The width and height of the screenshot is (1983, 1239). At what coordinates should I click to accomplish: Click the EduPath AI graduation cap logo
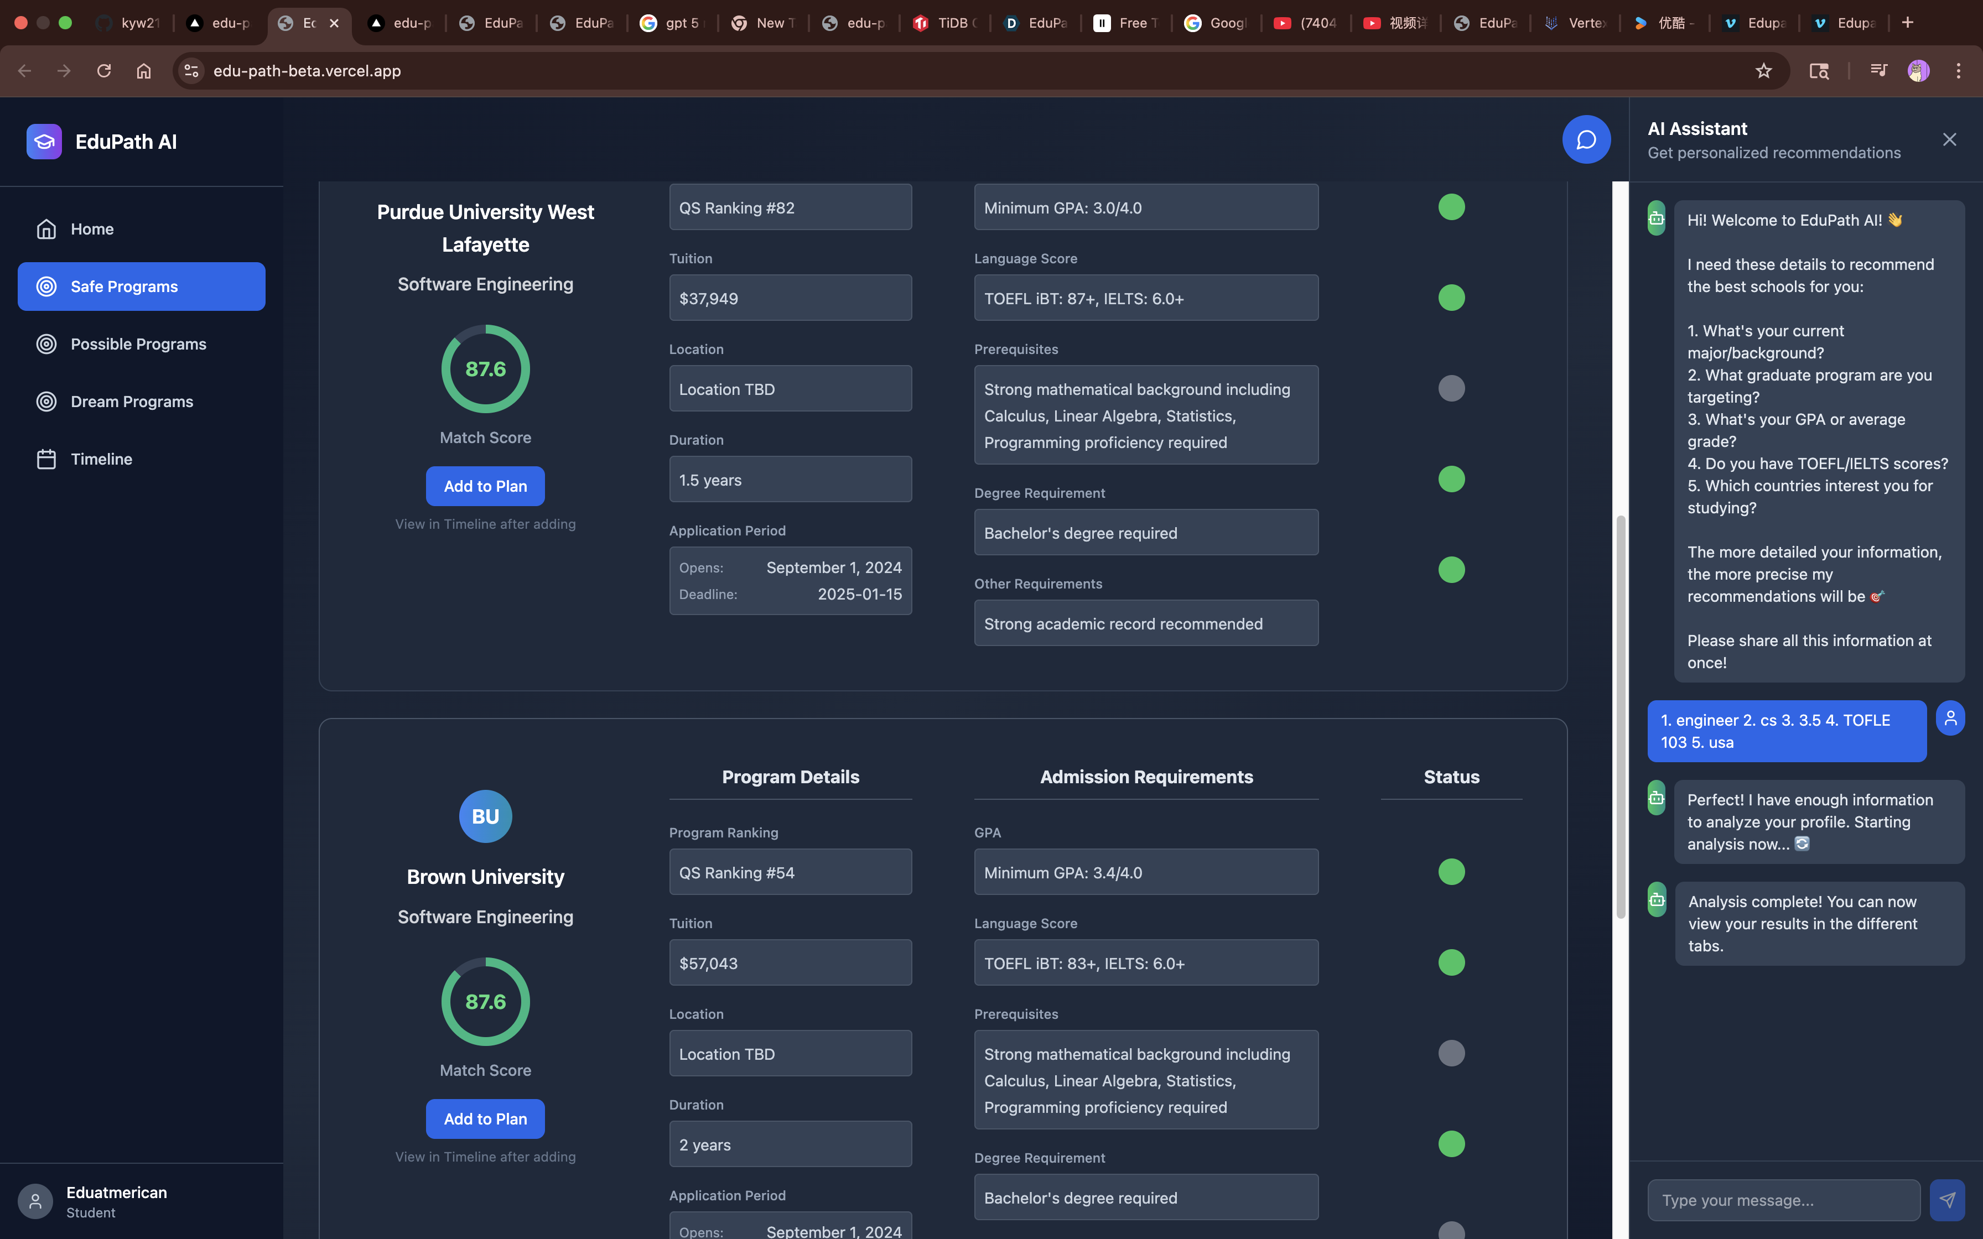(x=44, y=142)
